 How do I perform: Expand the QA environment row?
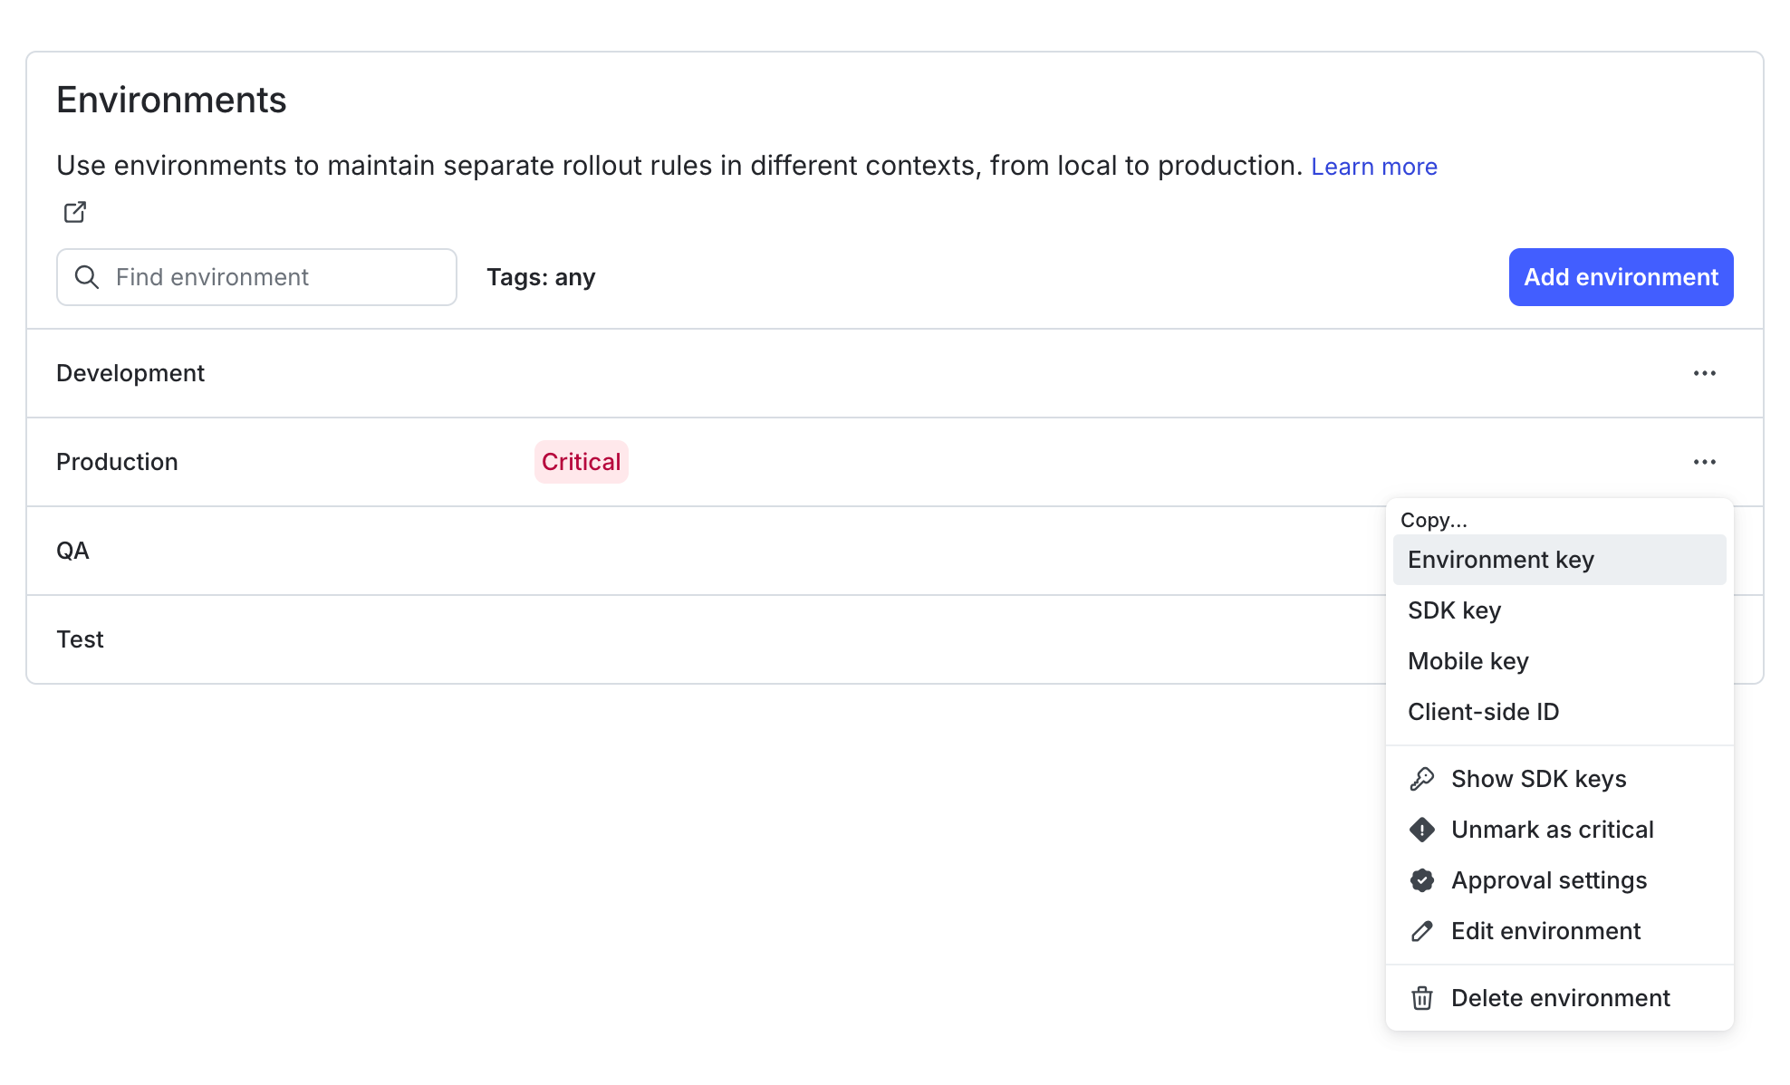click(72, 550)
